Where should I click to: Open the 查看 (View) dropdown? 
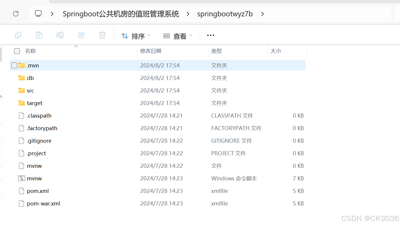point(177,36)
